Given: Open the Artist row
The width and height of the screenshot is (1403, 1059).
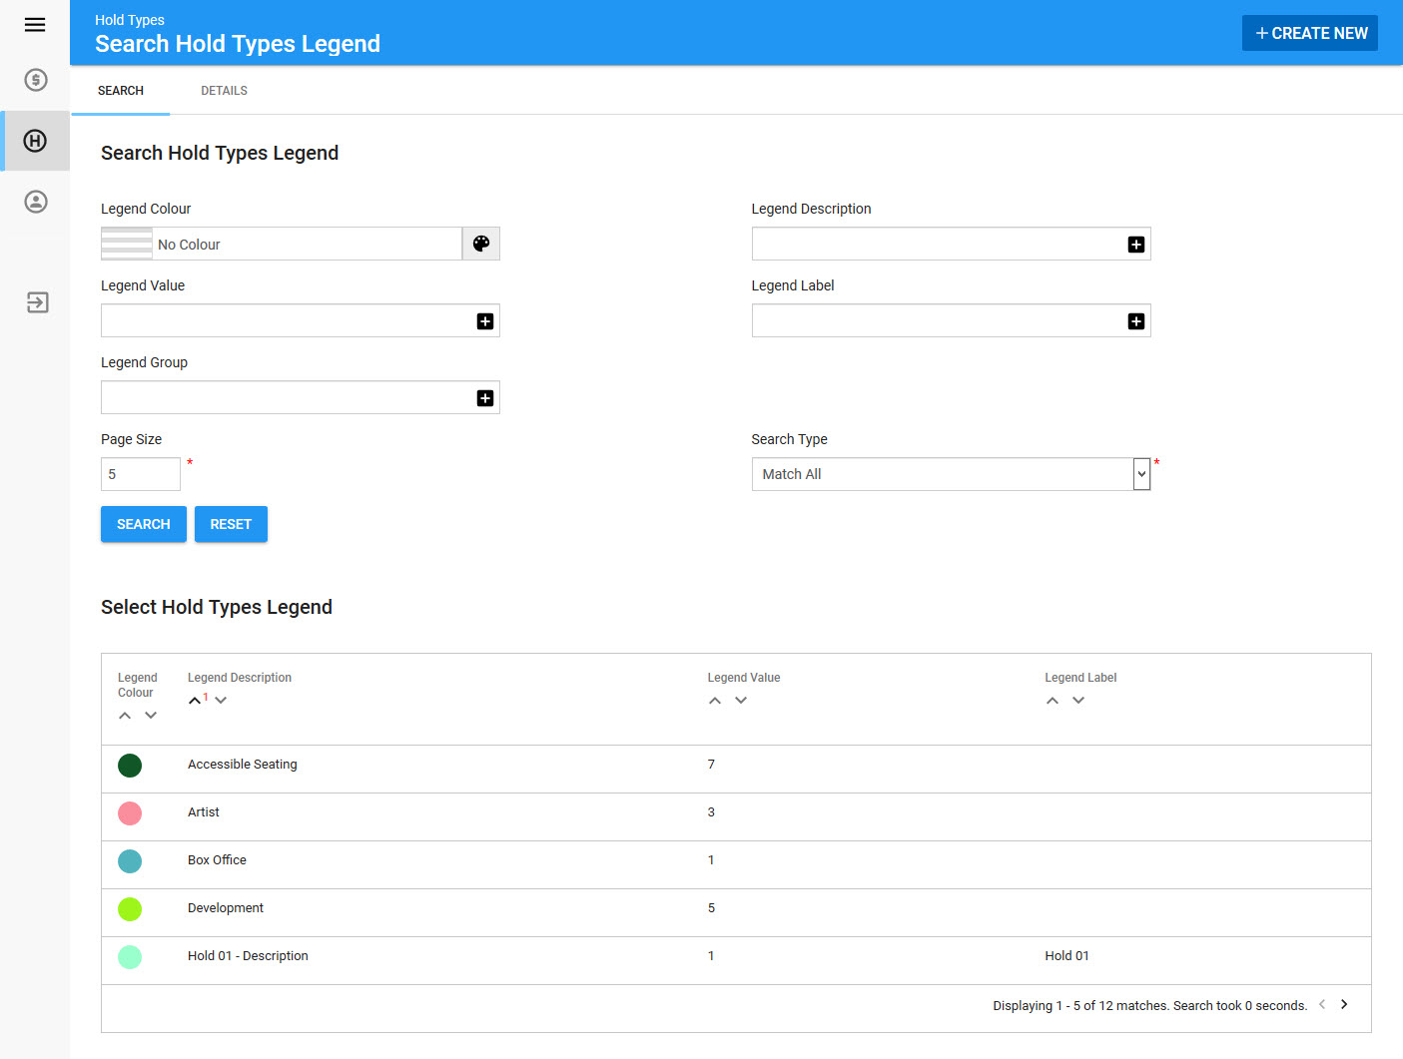Looking at the screenshot, I should tap(736, 817).
